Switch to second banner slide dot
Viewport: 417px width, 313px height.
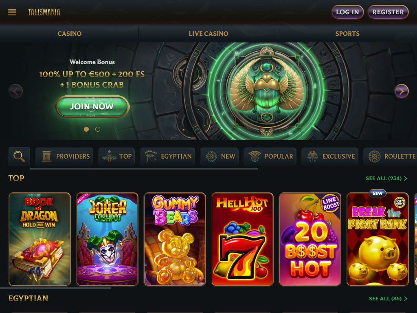(98, 129)
